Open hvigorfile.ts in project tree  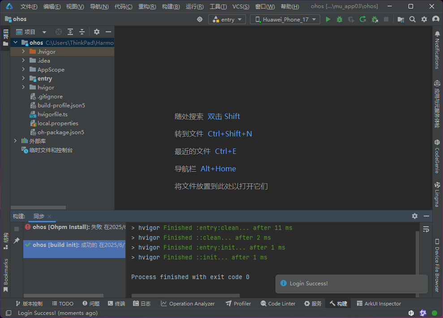[52, 114]
